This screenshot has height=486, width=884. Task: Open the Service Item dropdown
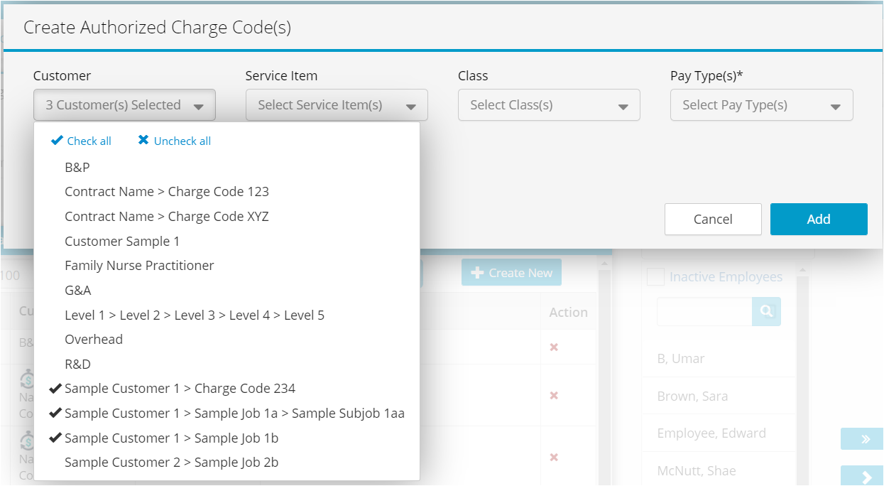[x=336, y=104]
